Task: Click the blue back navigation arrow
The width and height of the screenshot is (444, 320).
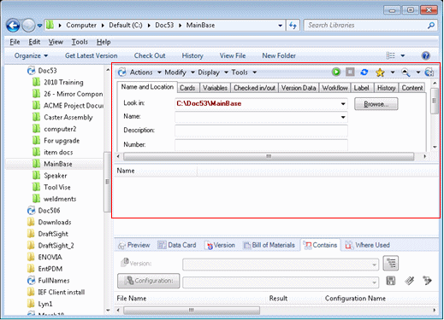Action: pyautogui.click(x=13, y=26)
